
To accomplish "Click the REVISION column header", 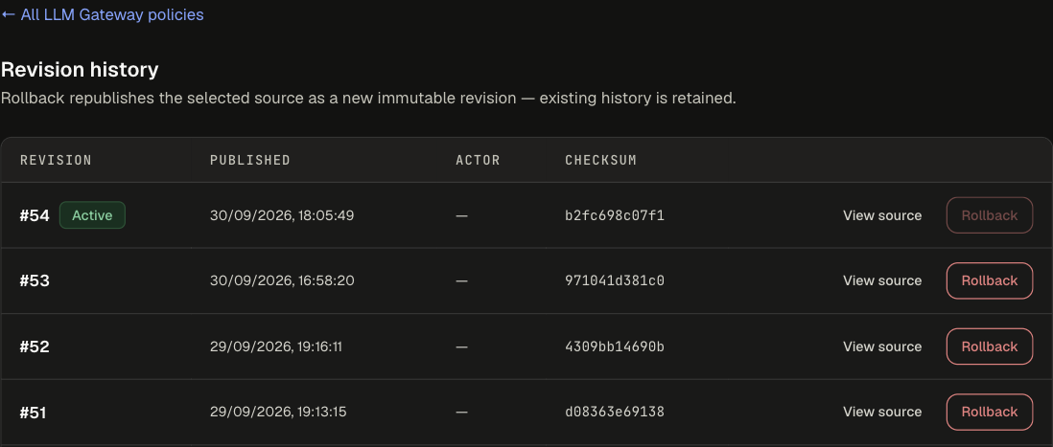I will click(56, 160).
